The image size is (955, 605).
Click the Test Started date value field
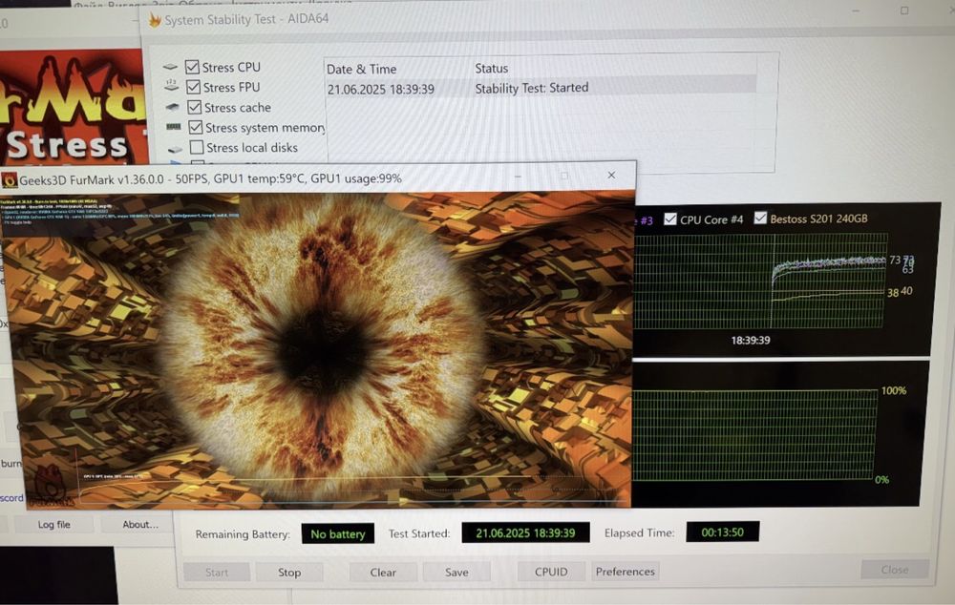point(525,532)
